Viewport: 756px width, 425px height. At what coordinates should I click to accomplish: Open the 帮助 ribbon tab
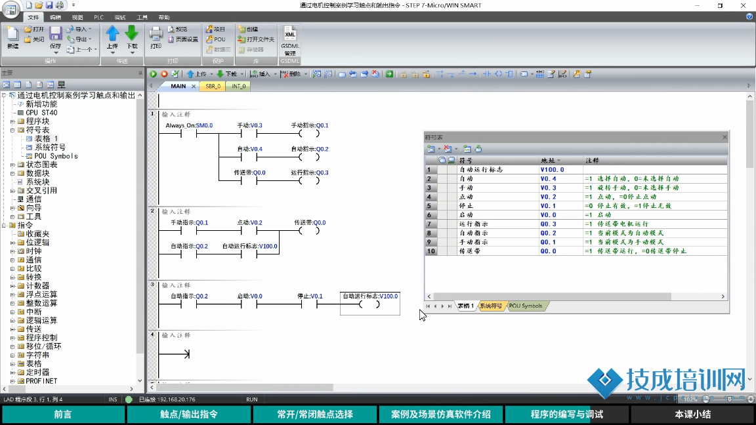pos(164,17)
